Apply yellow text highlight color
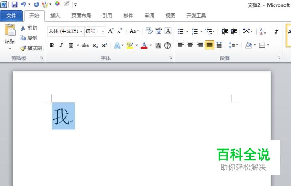291x186 pixels. pos(130,45)
